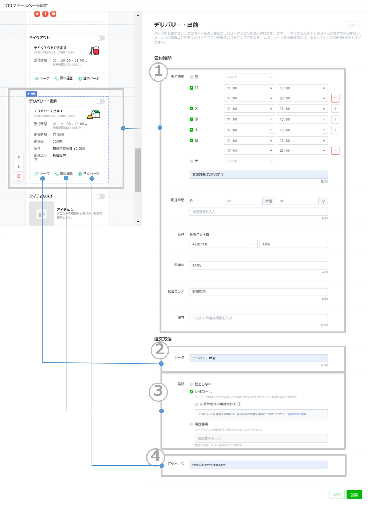Viewport: 368px width, 508px height.
Task: Check the 応答時間外の電話を許可 checkbox
Action: click(197, 404)
